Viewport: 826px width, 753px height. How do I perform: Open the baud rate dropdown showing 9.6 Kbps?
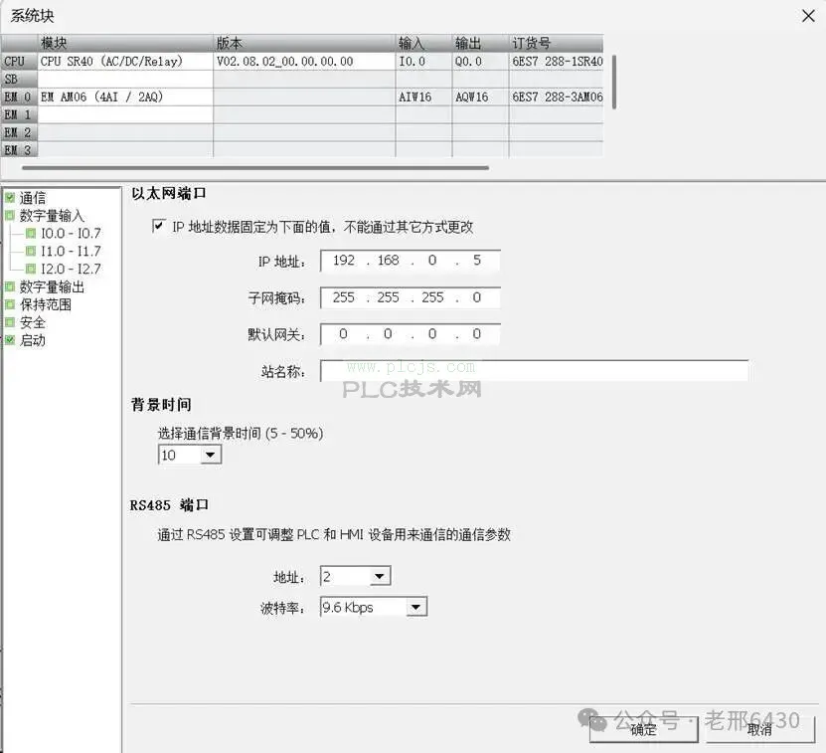point(415,607)
